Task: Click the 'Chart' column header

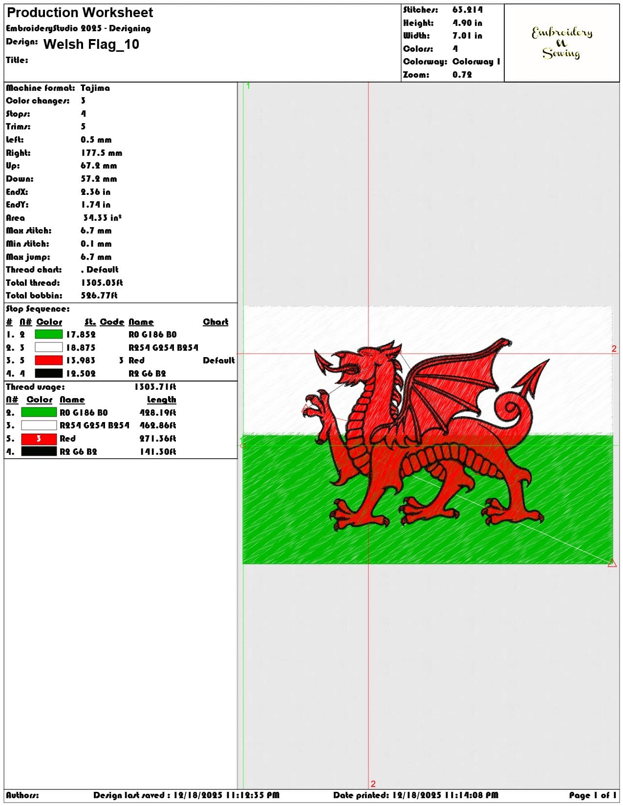Action: coord(216,322)
